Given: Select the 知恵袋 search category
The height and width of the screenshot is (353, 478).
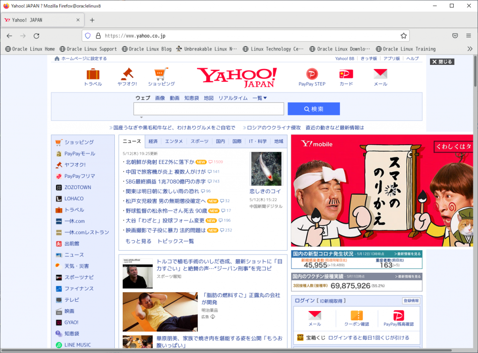Looking at the screenshot, I should click(191, 98).
